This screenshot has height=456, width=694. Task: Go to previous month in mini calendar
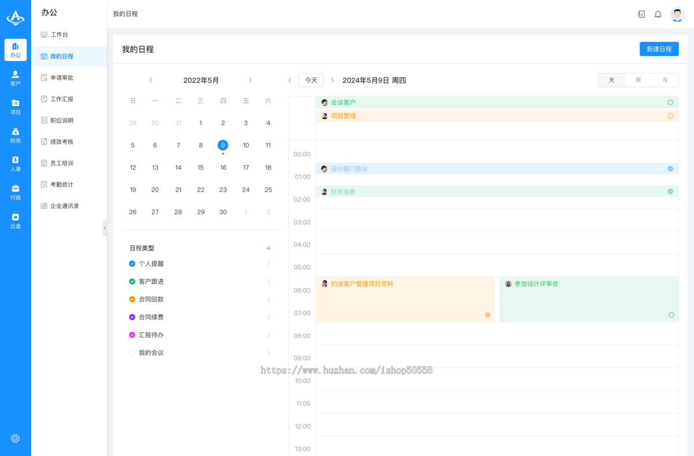coord(151,80)
